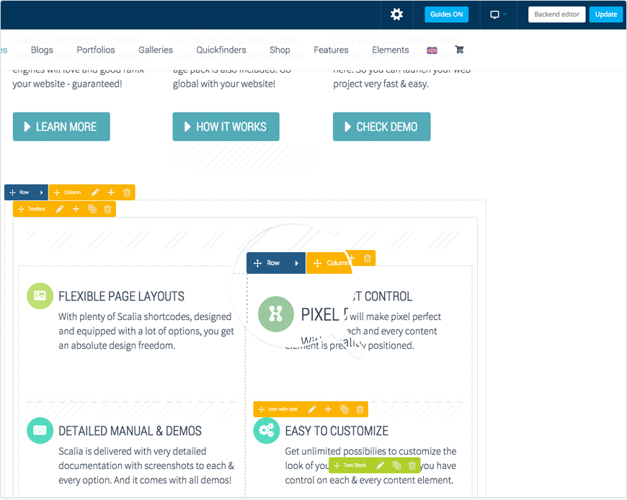The width and height of the screenshot is (627, 500).
Task: Open the responsive preview device dropdown
Action: pos(498,14)
